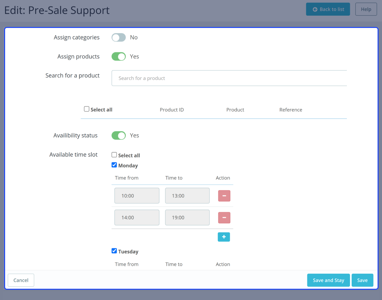Open the Help button
The height and width of the screenshot is (300, 382).
click(x=366, y=9)
